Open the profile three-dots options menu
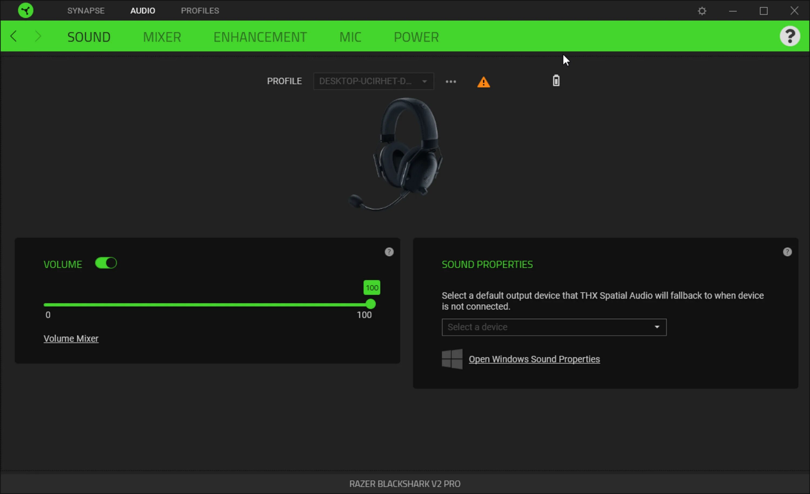810x494 pixels. click(x=451, y=82)
